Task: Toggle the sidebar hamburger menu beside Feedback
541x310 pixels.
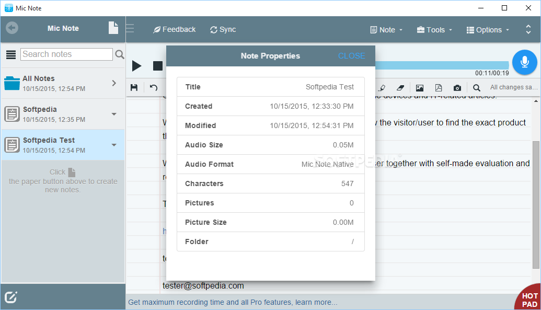Action: [130, 28]
